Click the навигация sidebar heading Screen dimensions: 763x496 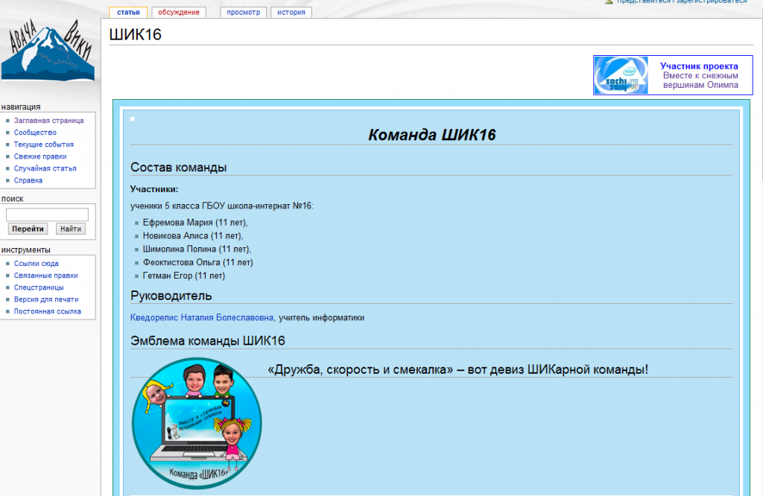(x=21, y=107)
